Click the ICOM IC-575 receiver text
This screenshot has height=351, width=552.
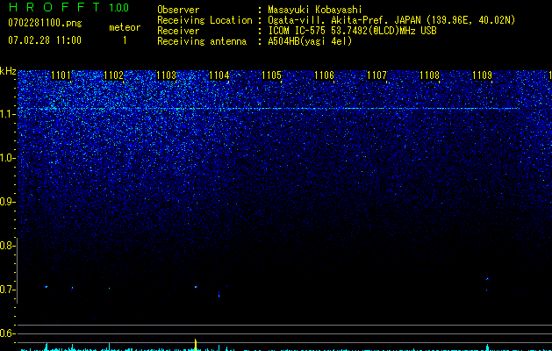coord(352,31)
